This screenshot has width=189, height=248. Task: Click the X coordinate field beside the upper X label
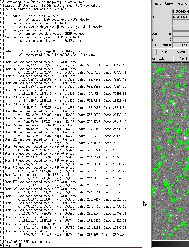(x=180, y=34)
